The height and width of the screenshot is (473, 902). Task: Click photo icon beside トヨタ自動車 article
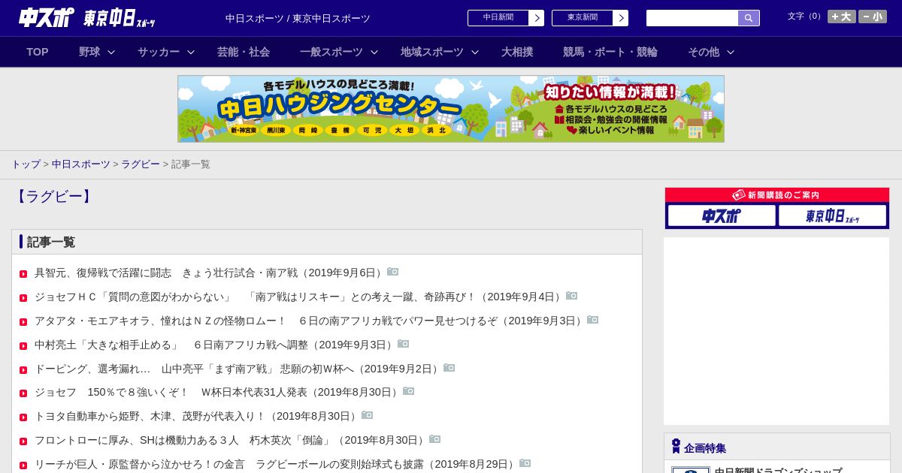368,415
